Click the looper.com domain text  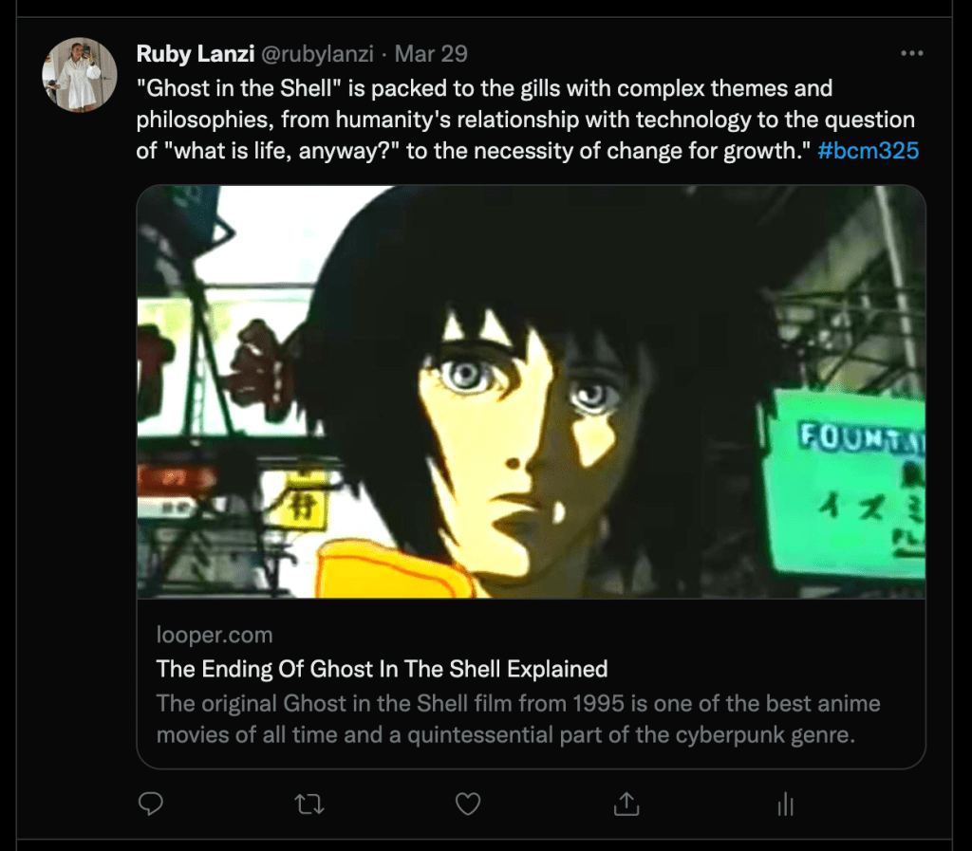[214, 635]
